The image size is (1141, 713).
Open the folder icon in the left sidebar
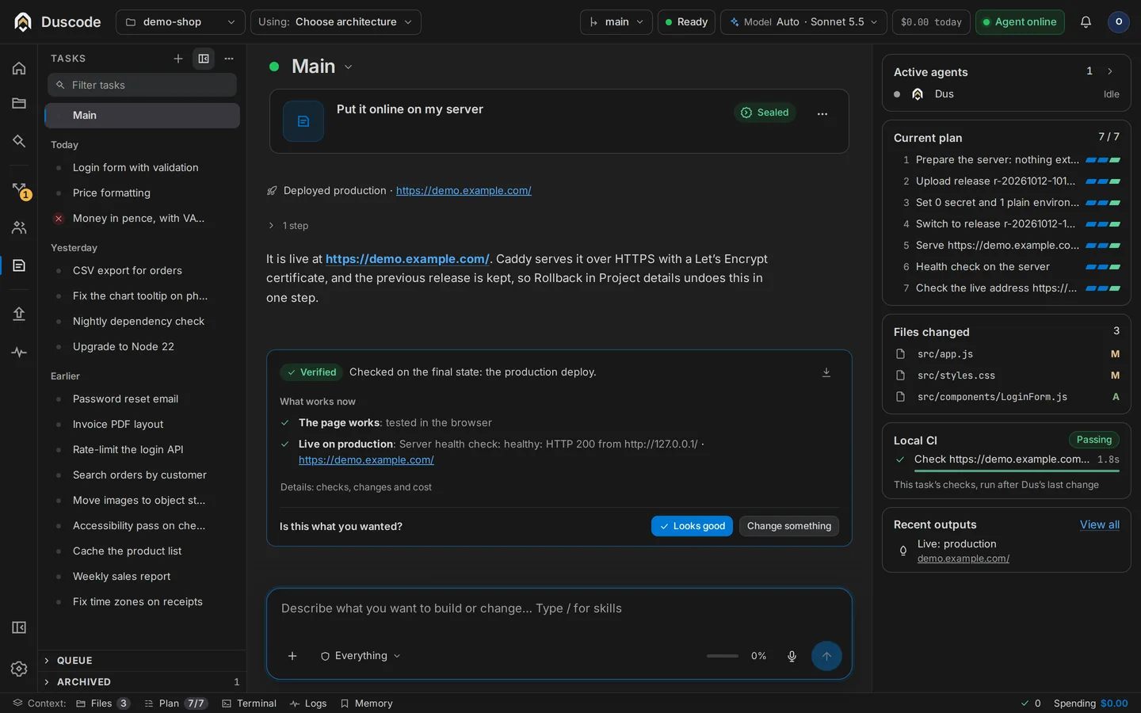tap(19, 103)
